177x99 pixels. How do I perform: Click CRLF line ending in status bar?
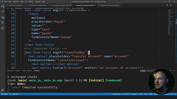coord(146,94)
